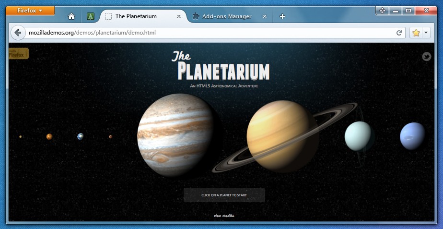443x229 pixels.
Task: Close the Add-ons Manager tab
Action: point(265,16)
